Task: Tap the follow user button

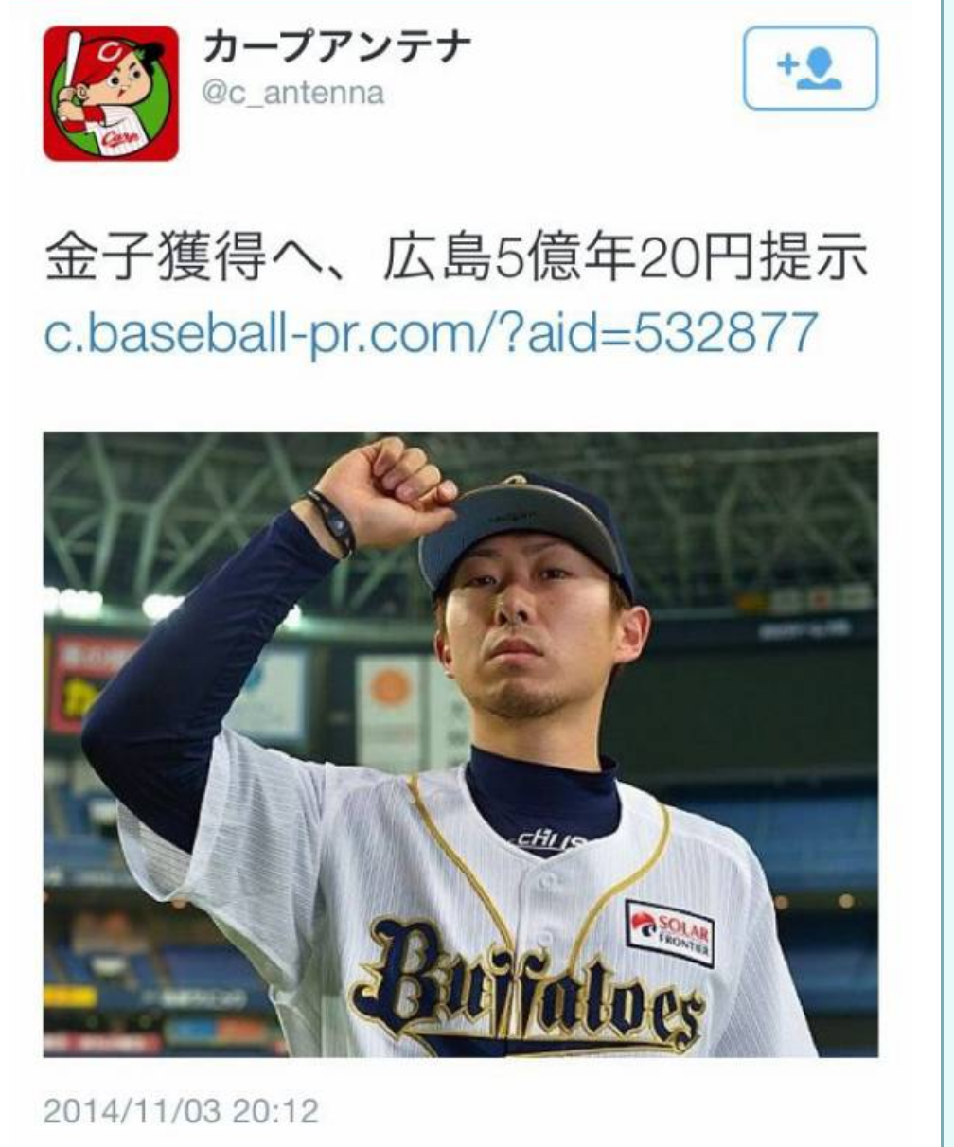Action: coord(810,69)
